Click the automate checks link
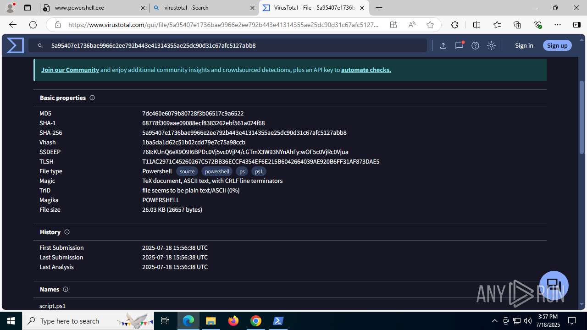587x330 pixels. pos(366,70)
